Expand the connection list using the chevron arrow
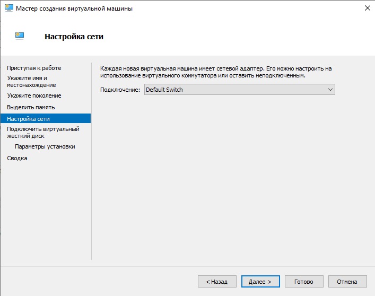 tap(330, 90)
